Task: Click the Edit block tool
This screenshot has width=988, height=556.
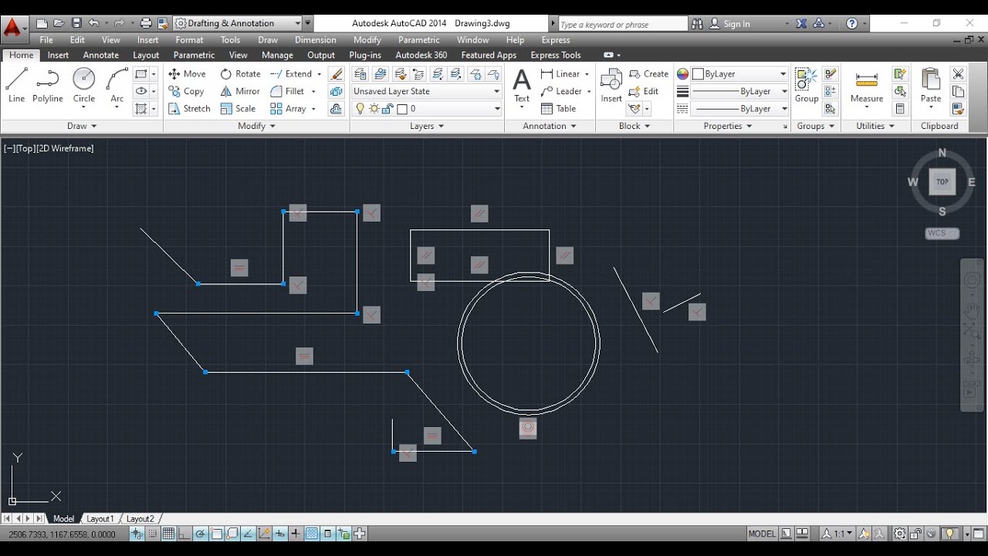Action: click(x=644, y=91)
